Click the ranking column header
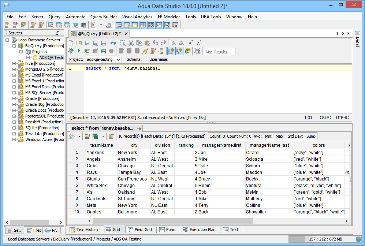This screenshot has height=246, width=365. (186, 145)
